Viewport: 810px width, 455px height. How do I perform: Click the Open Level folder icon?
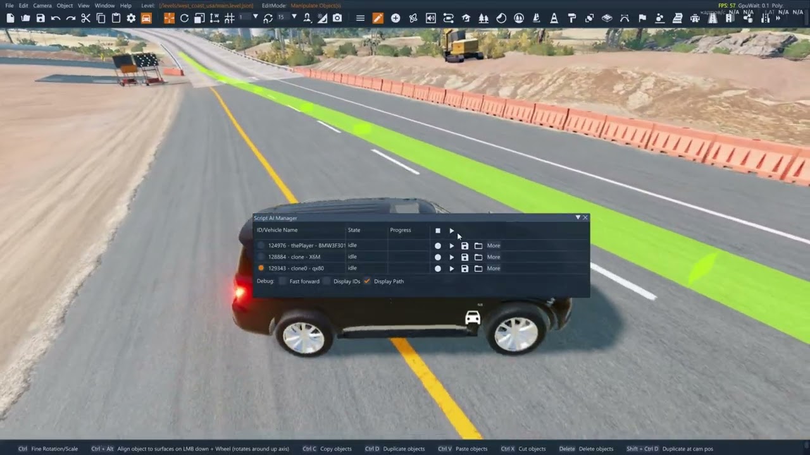tap(25, 18)
